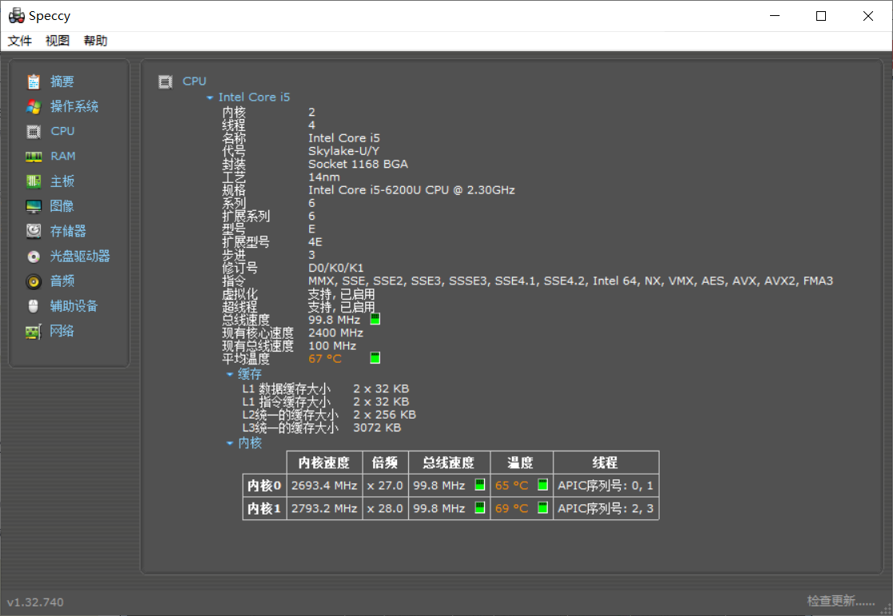
Task: Go to the 操作系统 page
Action: (74, 106)
